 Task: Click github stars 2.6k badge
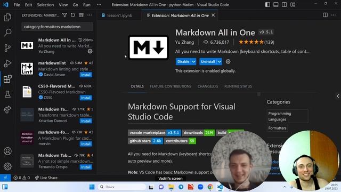(x=145, y=141)
